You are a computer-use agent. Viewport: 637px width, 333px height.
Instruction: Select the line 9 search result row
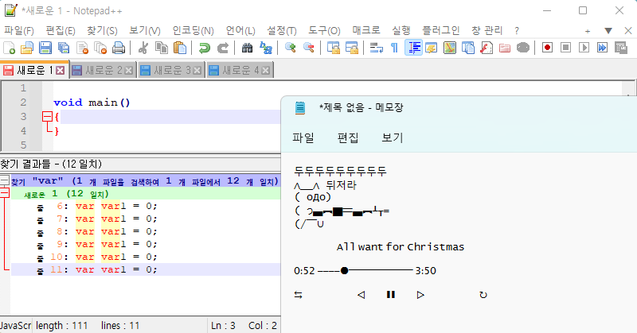(x=146, y=244)
